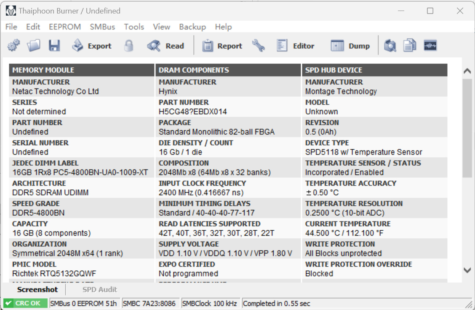The height and width of the screenshot is (310, 475).
Task: Open the Backup menu
Action: (x=192, y=27)
